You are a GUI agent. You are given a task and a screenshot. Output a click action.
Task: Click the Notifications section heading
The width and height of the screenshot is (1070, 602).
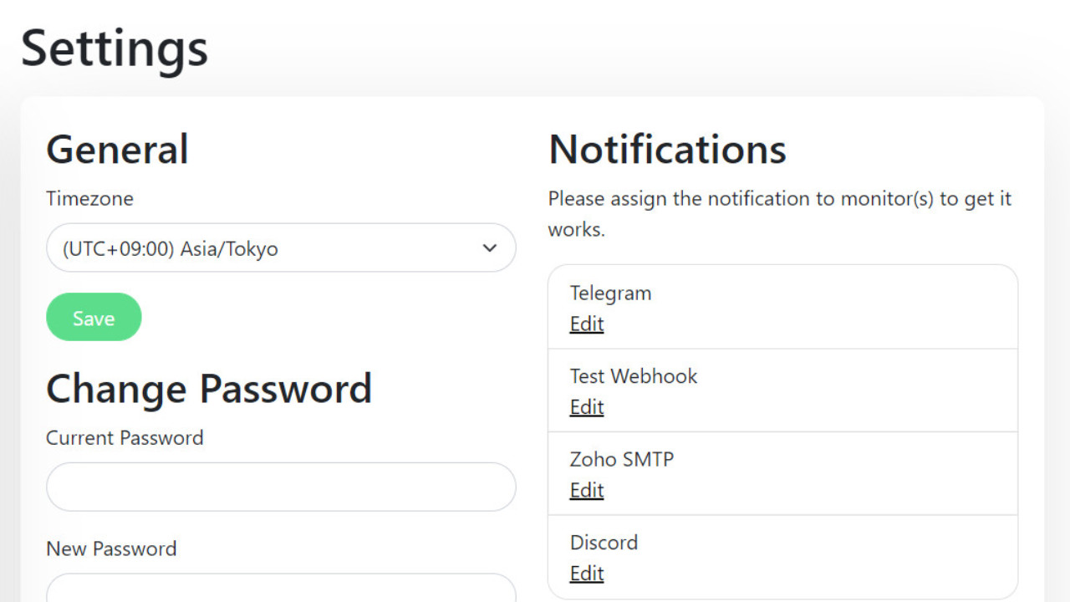point(667,150)
